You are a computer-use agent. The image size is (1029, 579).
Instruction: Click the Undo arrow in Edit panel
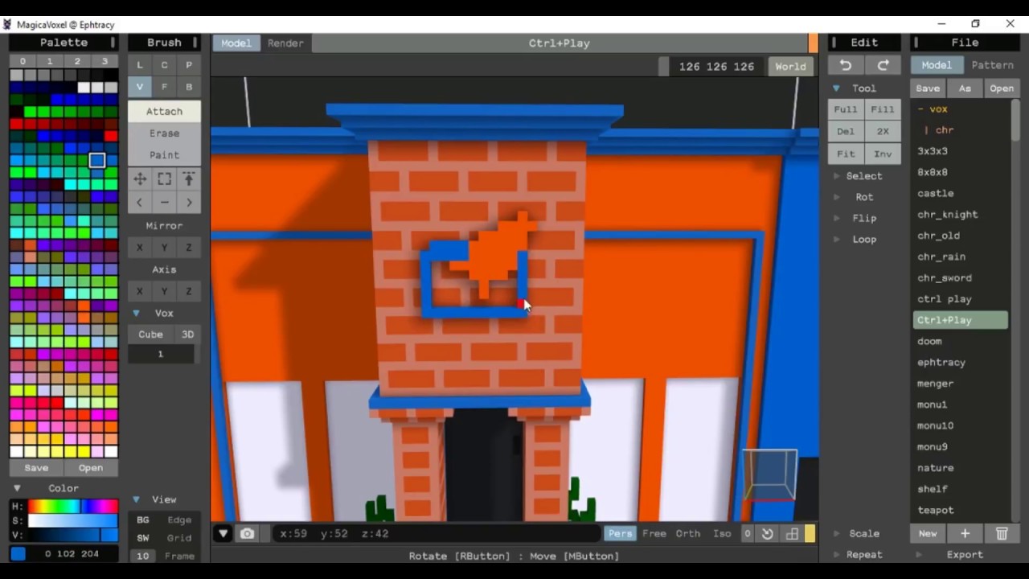click(846, 65)
